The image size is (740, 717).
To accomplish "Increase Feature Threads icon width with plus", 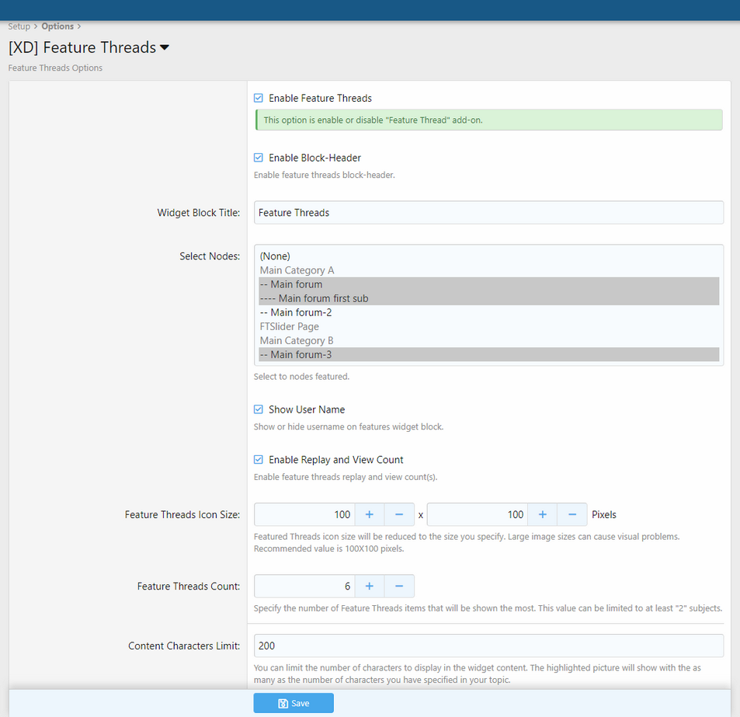I will pos(370,514).
